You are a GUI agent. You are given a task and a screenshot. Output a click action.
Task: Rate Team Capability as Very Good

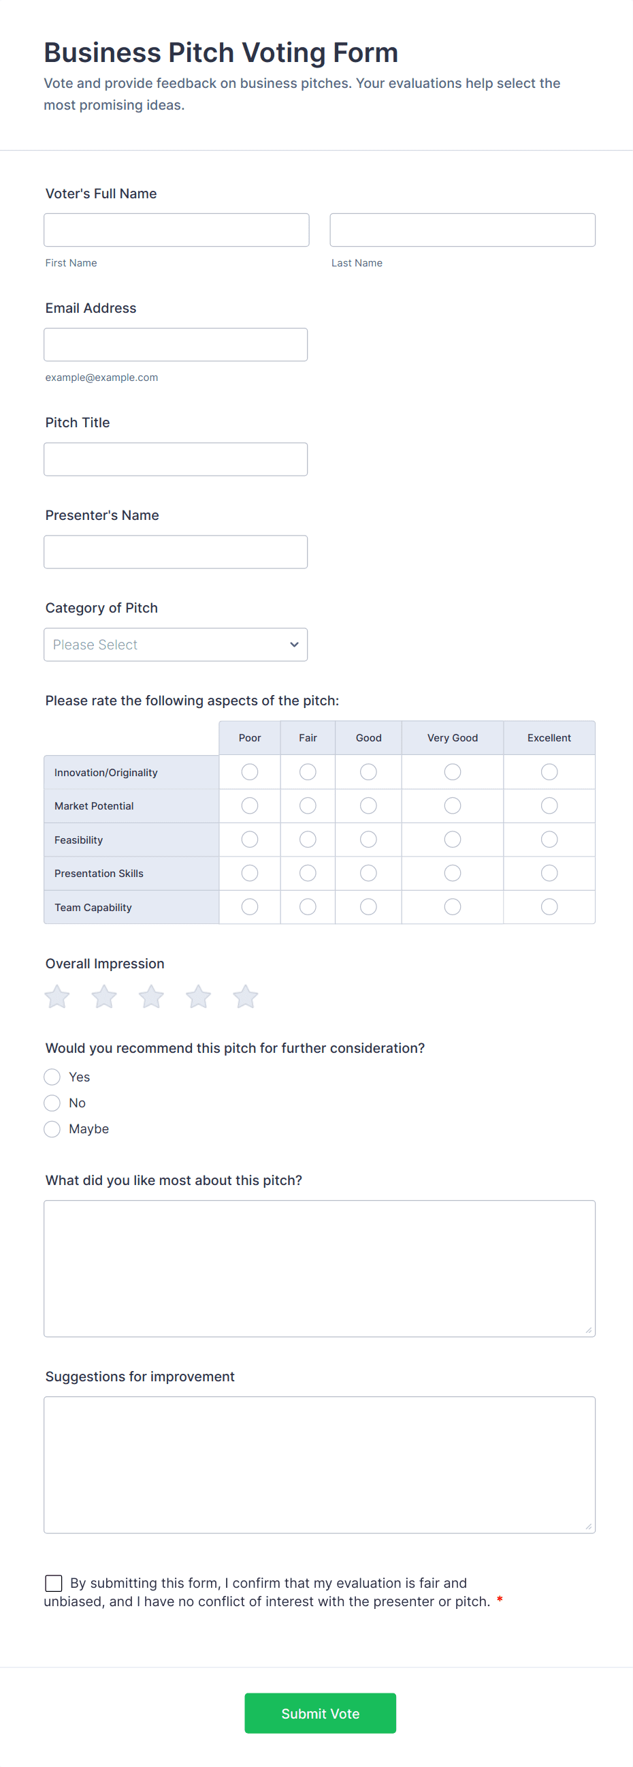pyautogui.click(x=452, y=907)
